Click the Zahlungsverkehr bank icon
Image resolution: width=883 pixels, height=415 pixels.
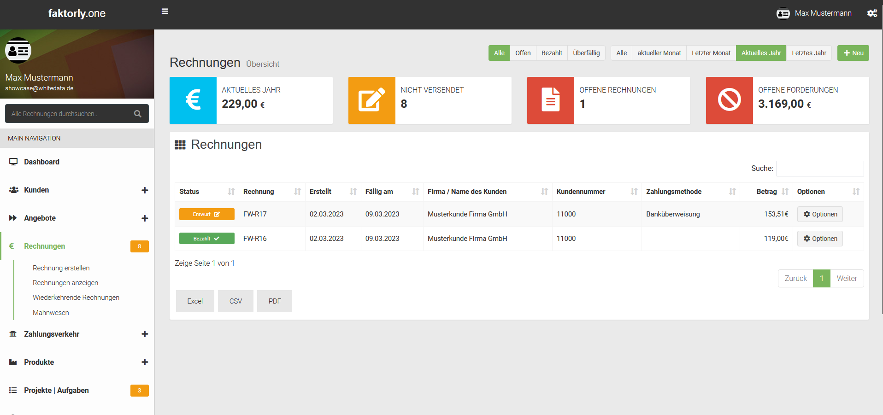(x=13, y=334)
